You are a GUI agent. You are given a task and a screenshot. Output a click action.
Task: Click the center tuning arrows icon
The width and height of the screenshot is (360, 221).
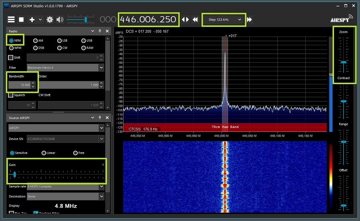pyautogui.click(x=185, y=20)
